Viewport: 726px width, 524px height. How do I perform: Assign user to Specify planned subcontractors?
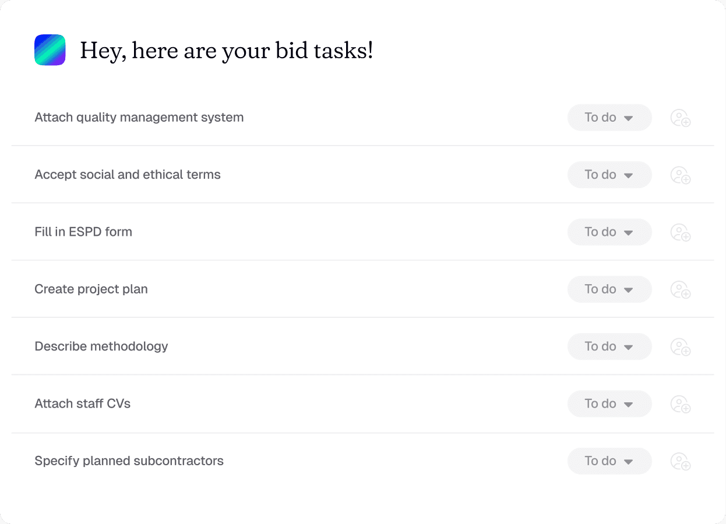[x=680, y=461]
